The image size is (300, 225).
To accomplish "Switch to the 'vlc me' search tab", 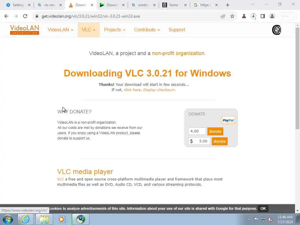I will [x=47, y=5].
